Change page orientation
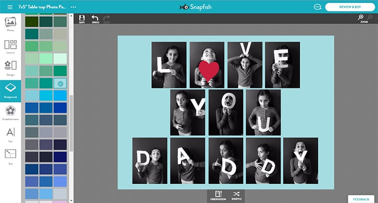 coord(218,196)
